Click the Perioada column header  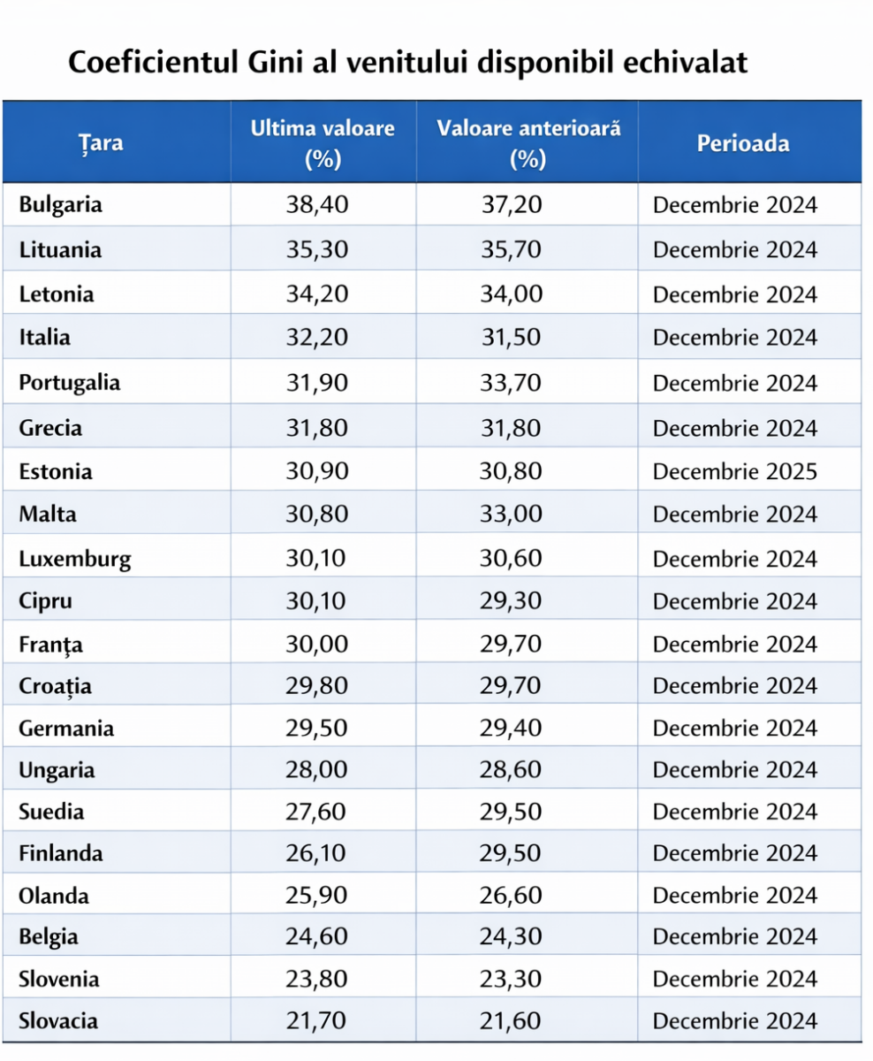coord(743,143)
